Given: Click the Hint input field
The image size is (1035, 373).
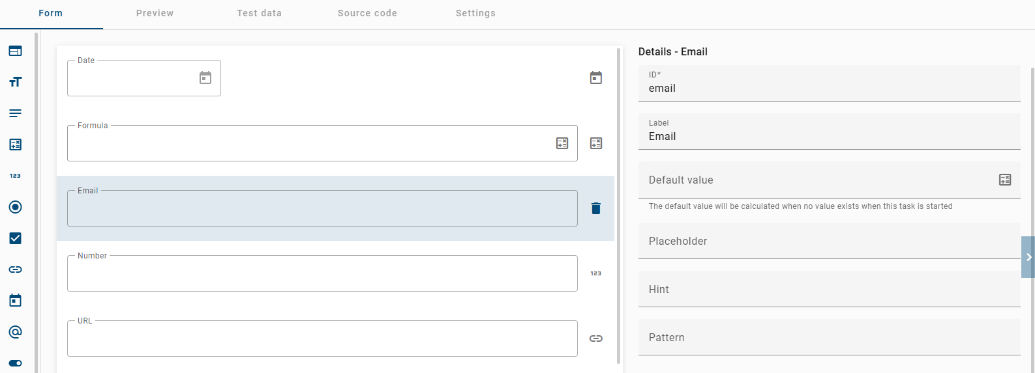Looking at the screenshot, I should pos(830,289).
